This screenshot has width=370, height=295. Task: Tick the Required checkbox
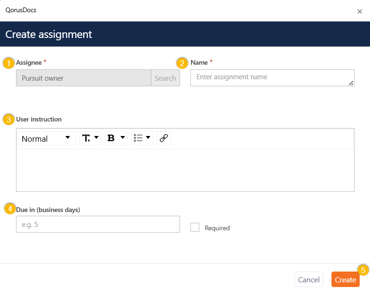pyautogui.click(x=195, y=227)
